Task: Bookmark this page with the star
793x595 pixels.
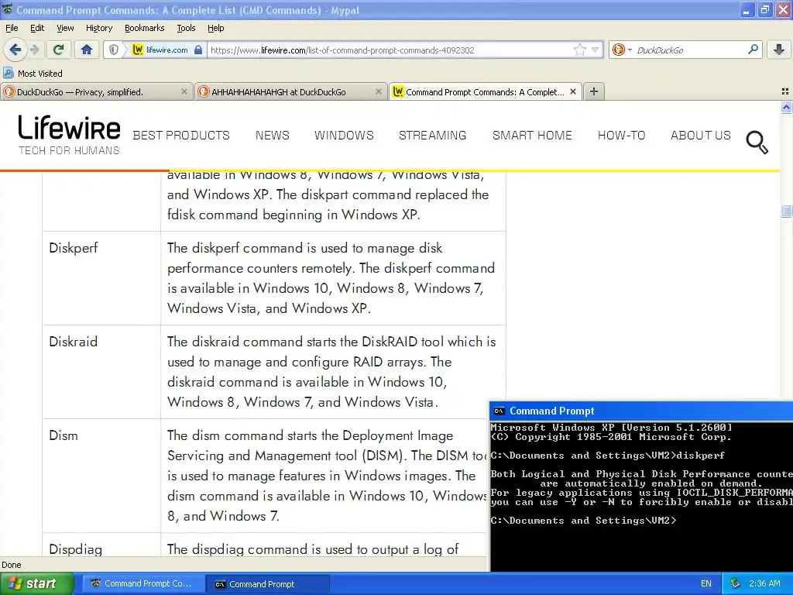Action: pos(579,50)
